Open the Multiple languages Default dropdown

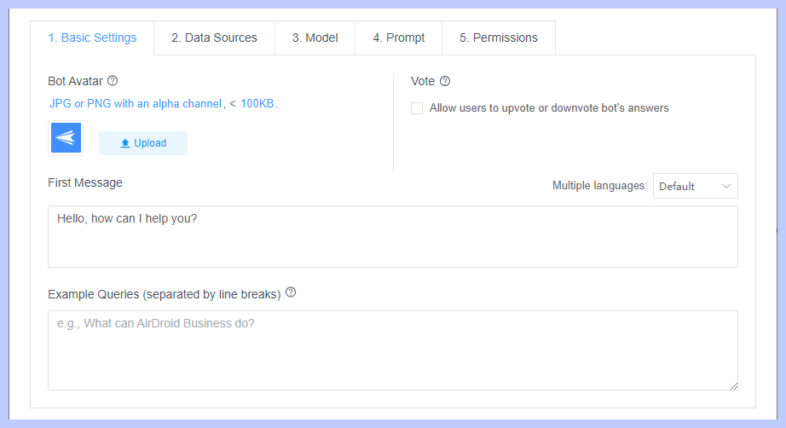[x=695, y=186]
